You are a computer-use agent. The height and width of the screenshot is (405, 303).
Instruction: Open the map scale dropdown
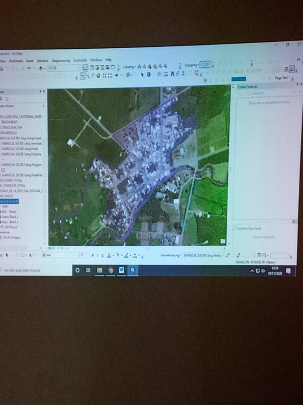pyautogui.click(x=79, y=68)
